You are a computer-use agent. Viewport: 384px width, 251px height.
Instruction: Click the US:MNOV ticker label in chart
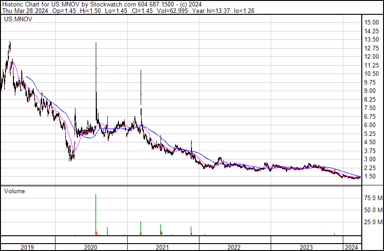(x=15, y=20)
